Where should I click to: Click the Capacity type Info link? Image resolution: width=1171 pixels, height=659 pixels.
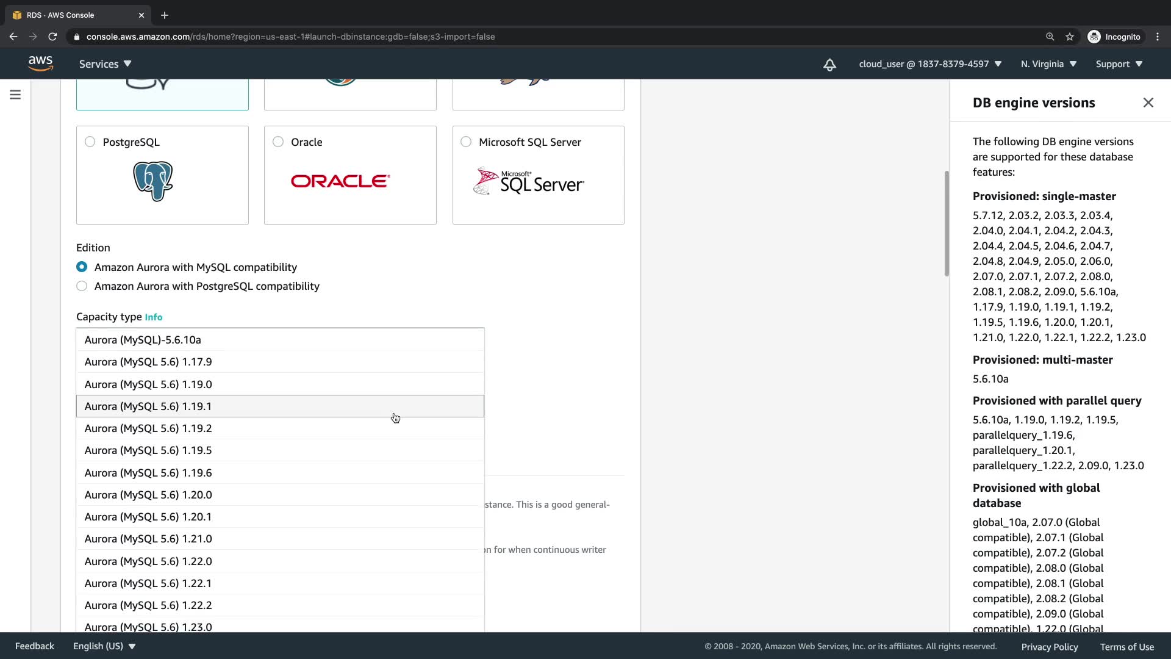pyautogui.click(x=154, y=317)
